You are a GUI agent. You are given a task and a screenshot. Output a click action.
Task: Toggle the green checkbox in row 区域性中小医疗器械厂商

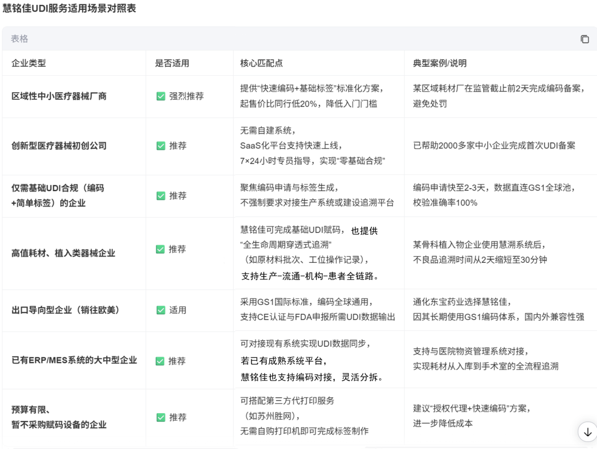pyautogui.click(x=160, y=95)
